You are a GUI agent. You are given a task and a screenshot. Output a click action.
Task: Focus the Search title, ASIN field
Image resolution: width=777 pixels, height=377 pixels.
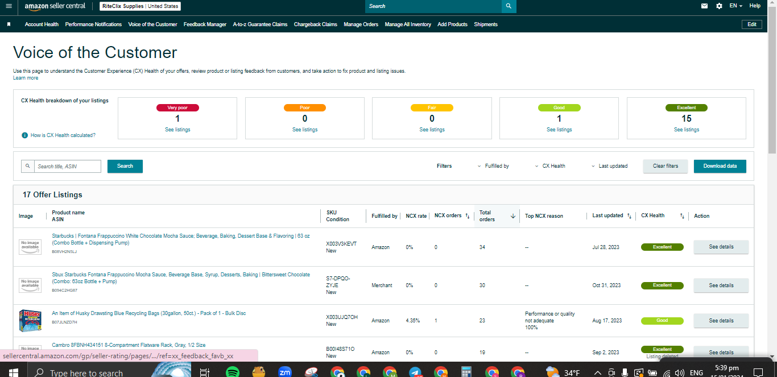68,166
